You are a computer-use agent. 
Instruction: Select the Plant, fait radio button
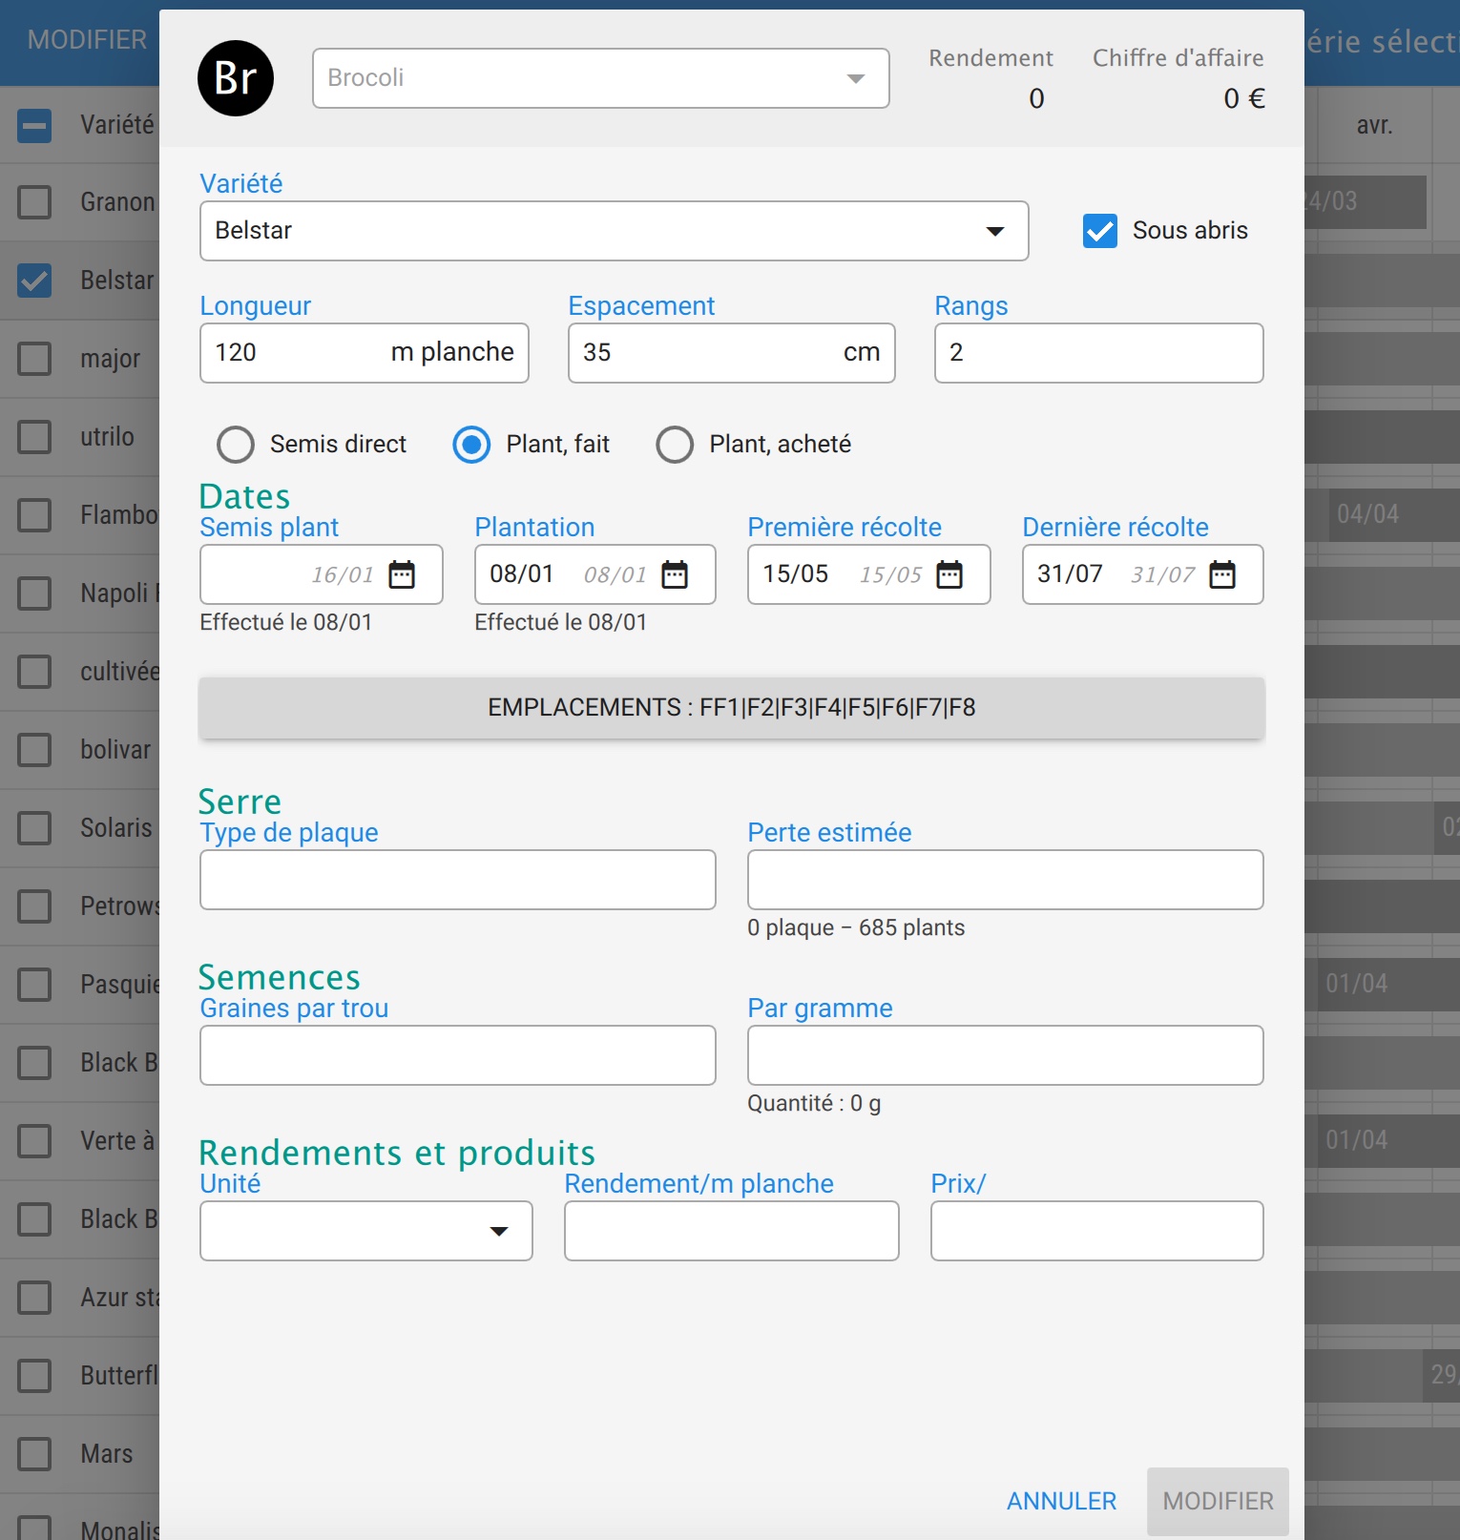471,445
